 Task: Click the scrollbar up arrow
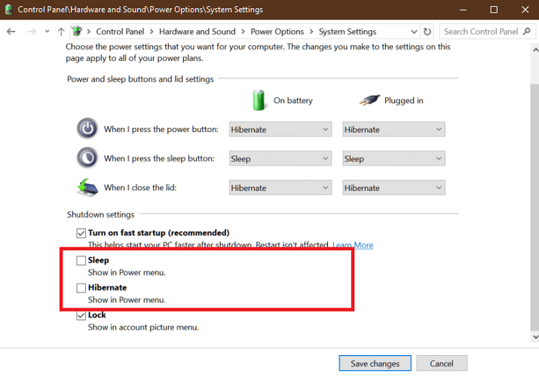click(535, 50)
